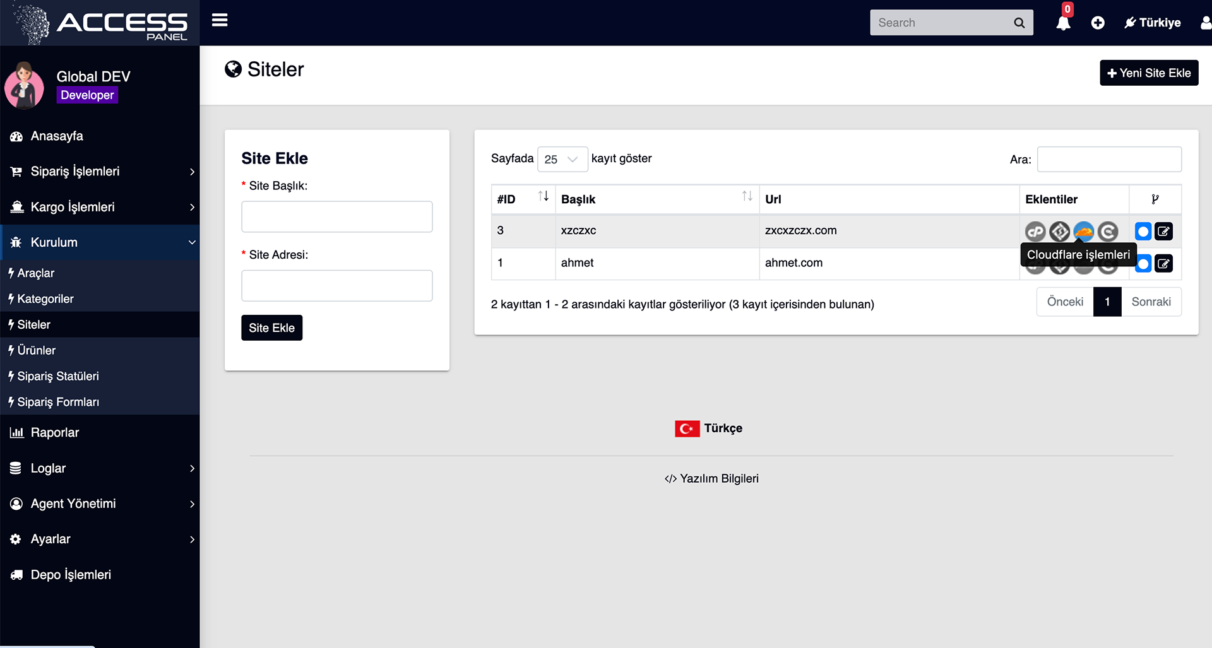Open Kategoriler submenu item
Viewport: 1212px width, 648px height.
click(x=100, y=299)
